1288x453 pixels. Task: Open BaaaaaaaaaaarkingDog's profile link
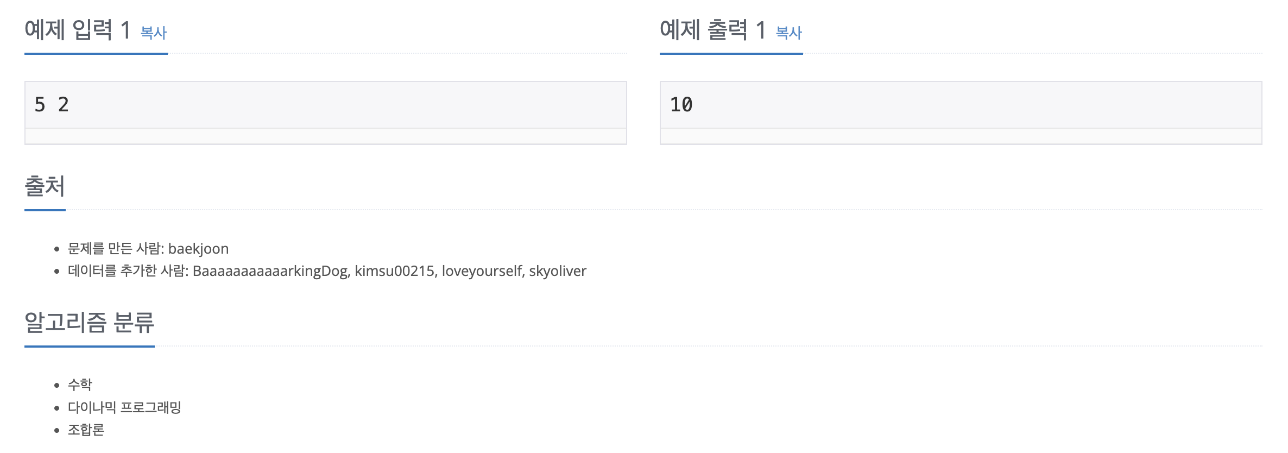point(270,271)
